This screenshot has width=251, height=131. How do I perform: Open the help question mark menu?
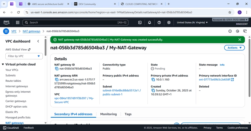click(159, 22)
